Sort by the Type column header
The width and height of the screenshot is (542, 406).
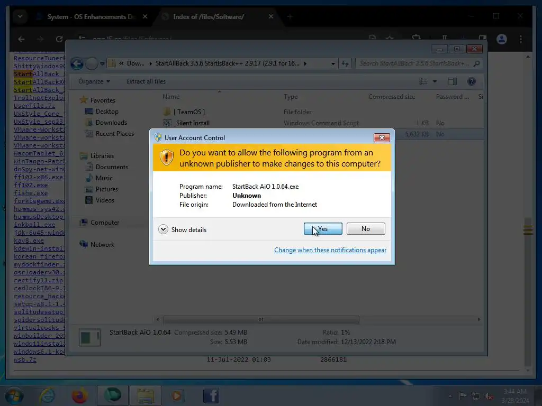(291, 97)
